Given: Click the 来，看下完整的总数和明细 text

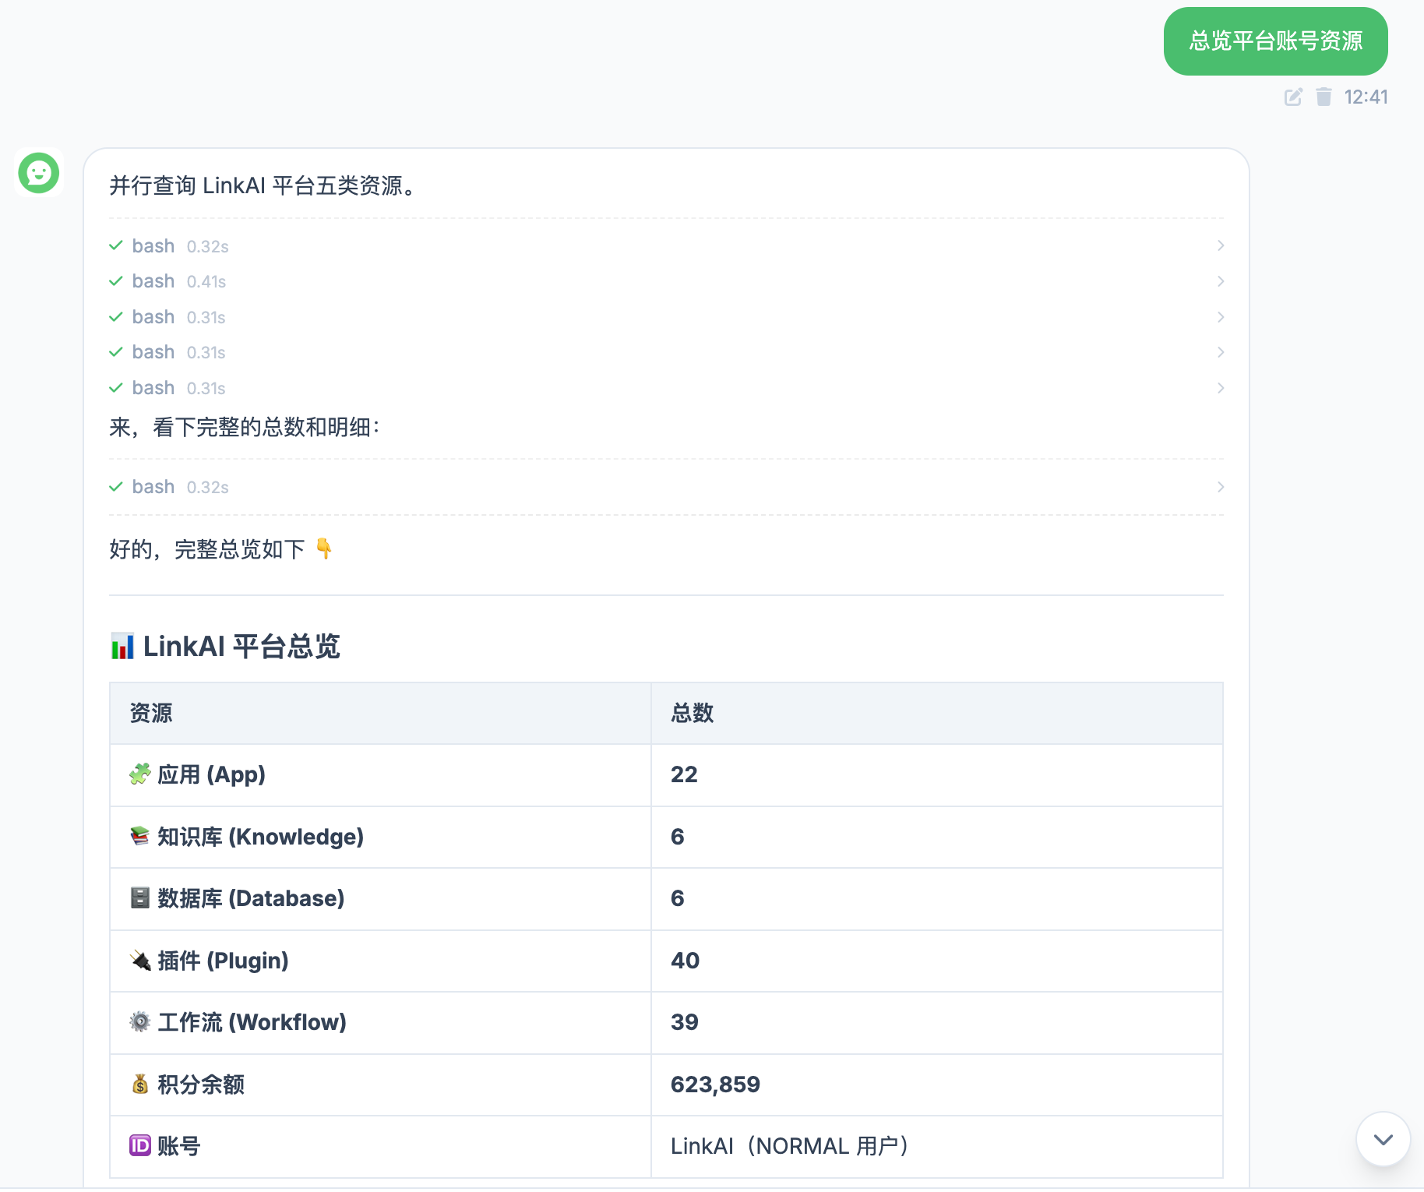Looking at the screenshot, I should pos(245,427).
